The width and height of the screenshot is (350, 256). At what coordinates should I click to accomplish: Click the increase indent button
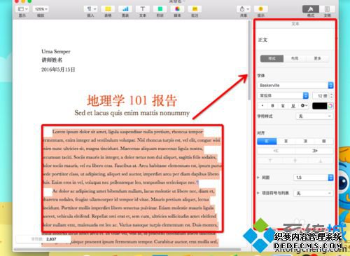point(314,151)
